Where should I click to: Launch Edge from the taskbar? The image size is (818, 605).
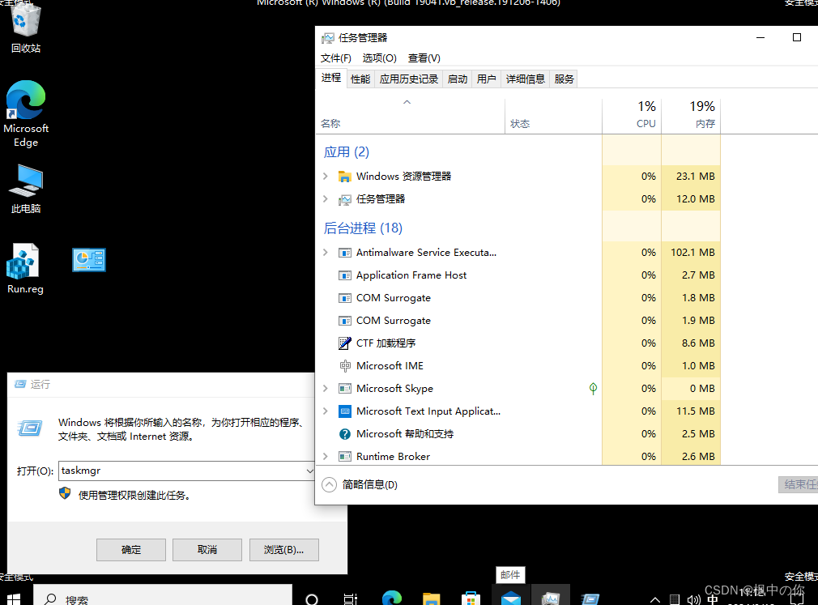[392, 599]
